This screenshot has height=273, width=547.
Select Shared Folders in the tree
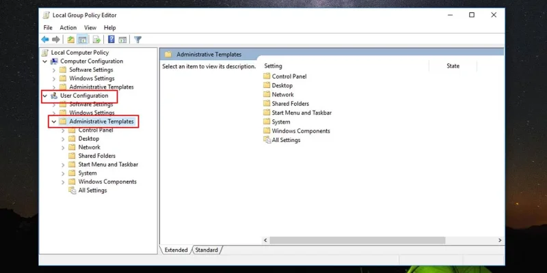pyautogui.click(x=96, y=156)
